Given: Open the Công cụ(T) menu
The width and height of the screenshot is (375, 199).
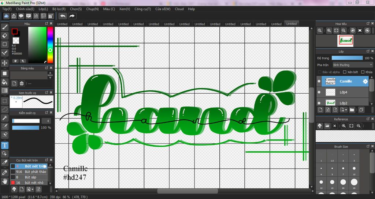Looking at the screenshot, I should [143, 9].
